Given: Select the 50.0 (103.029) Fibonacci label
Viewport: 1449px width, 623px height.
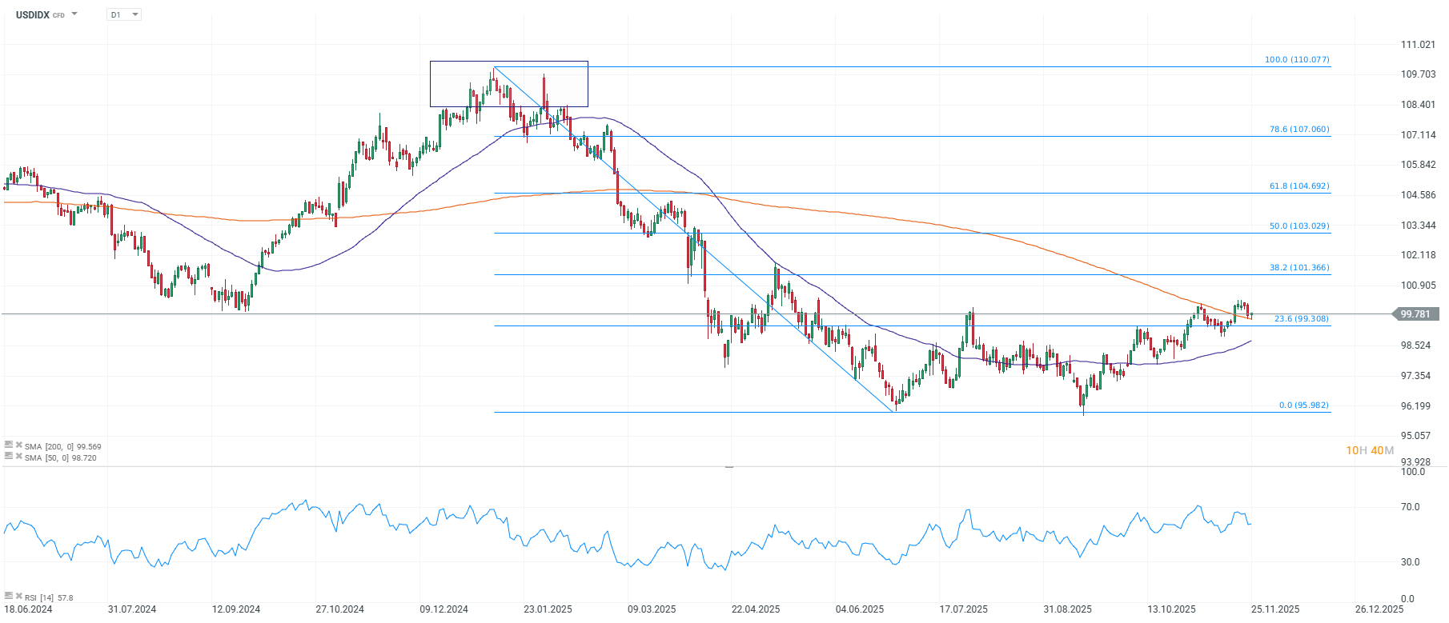Looking at the screenshot, I should tap(1299, 226).
